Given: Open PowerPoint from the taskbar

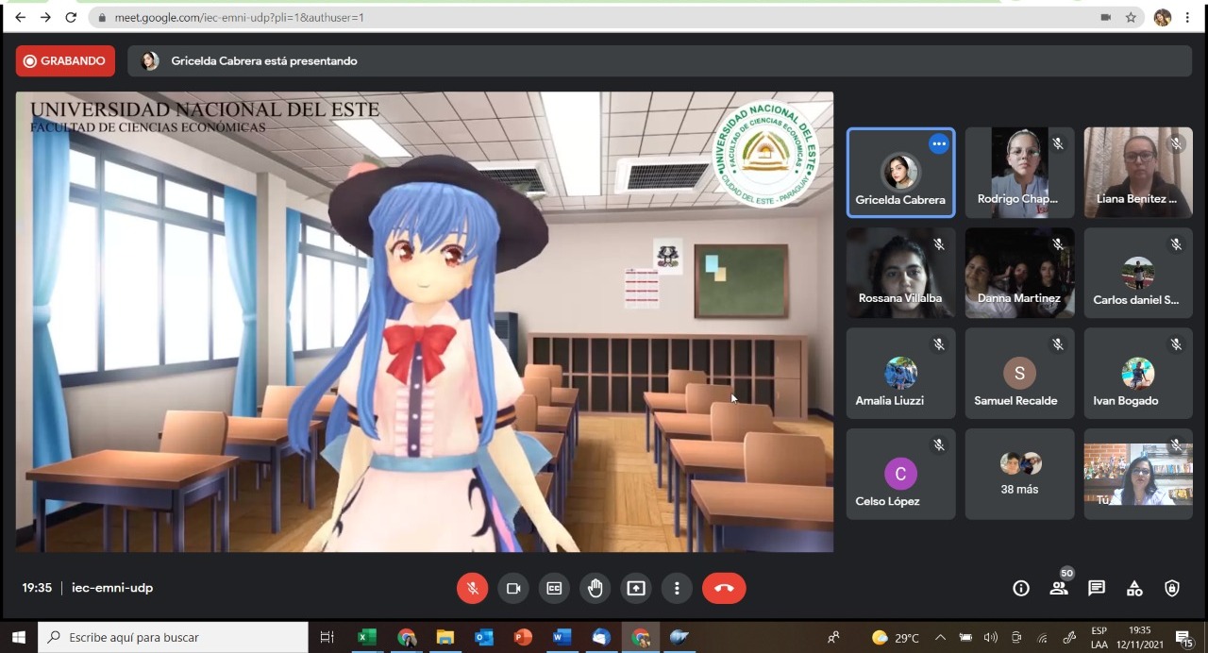Looking at the screenshot, I should tap(523, 637).
